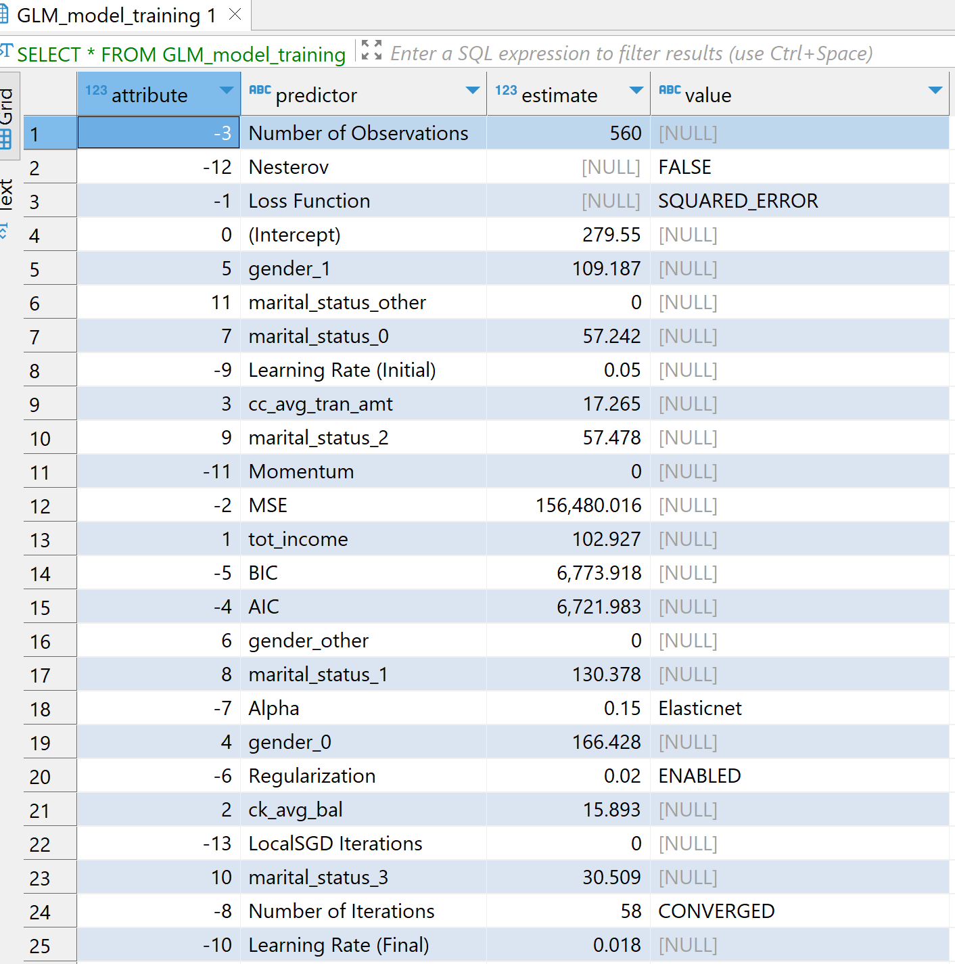Select the 'CONVERGED' value cell
955x964 pixels.
[800, 911]
